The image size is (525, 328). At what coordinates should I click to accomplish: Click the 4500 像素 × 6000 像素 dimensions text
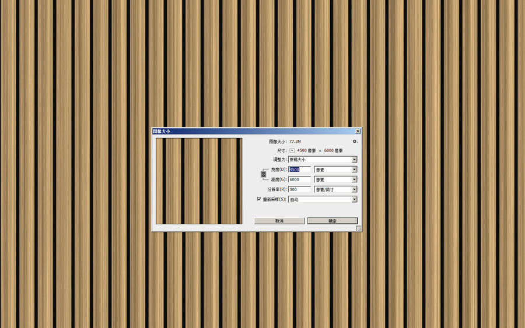[320, 150]
